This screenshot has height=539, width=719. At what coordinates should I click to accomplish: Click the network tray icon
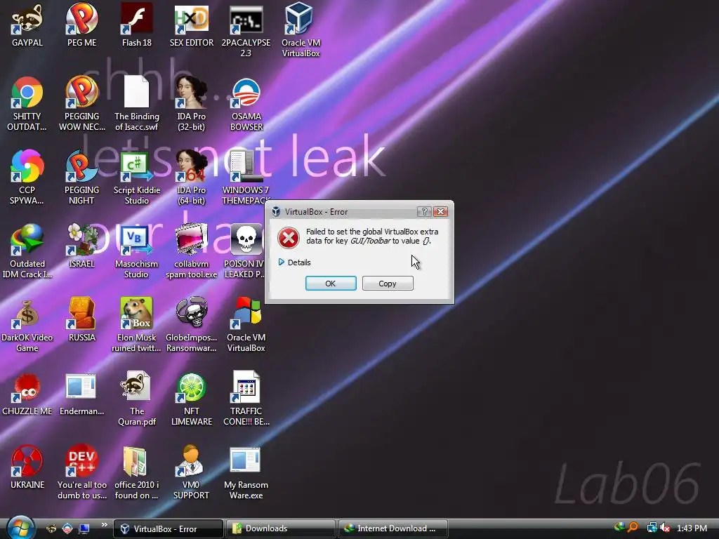coord(651,528)
